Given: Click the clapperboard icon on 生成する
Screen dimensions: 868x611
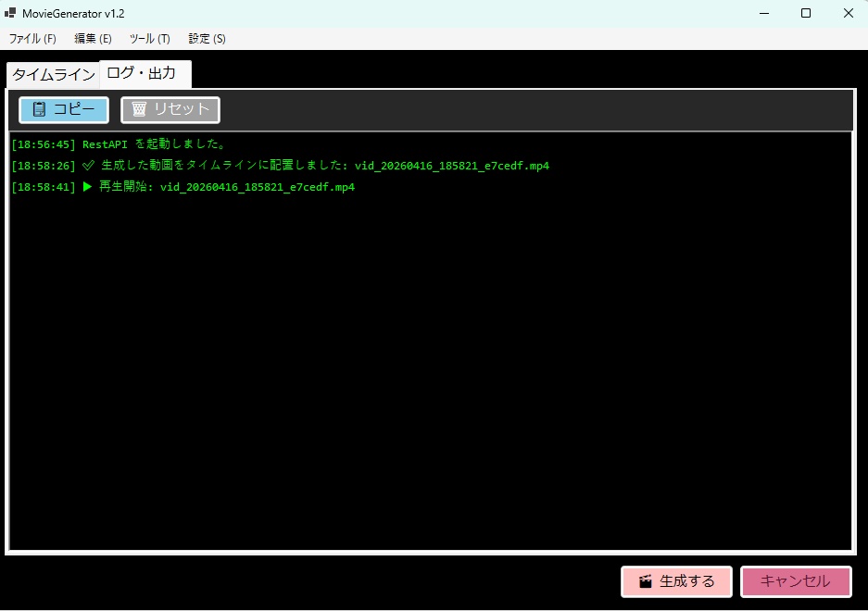Looking at the screenshot, I should [646, 581].
